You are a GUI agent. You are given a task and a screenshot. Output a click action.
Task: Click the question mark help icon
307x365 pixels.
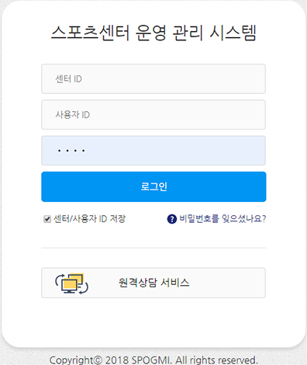(172, 219)
